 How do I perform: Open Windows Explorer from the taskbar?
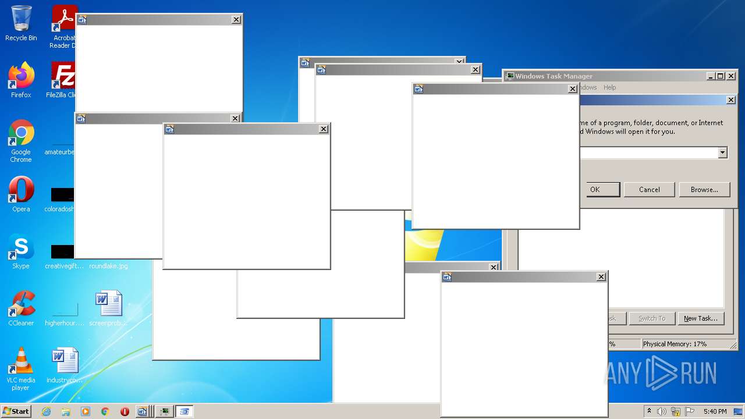pos(66,411)
